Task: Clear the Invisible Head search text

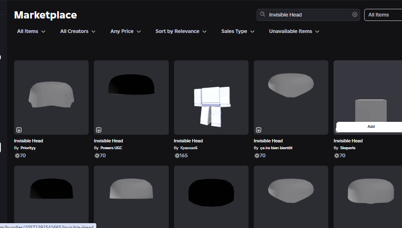Action: coord(355,14)
